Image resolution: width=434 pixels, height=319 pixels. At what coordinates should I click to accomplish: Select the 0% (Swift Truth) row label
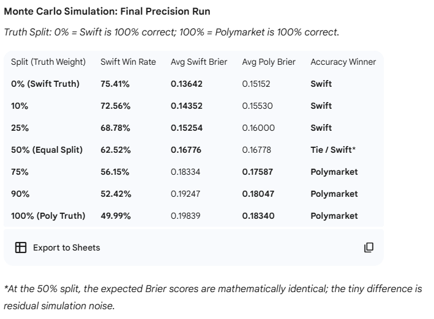tap(45, 84)
